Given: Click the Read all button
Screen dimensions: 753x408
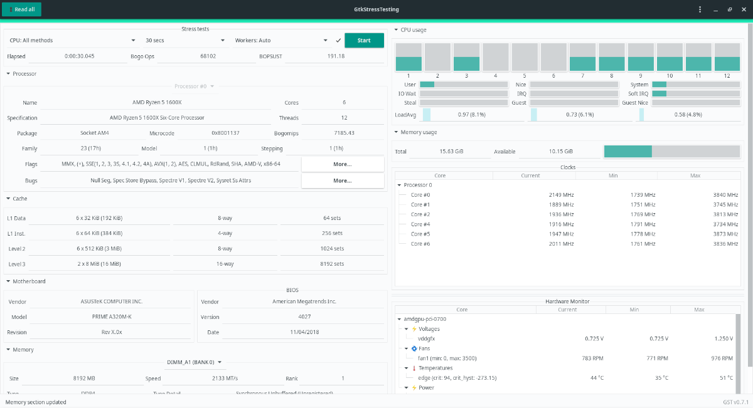Looking at the screenshot, I should (x=22, y=9).
